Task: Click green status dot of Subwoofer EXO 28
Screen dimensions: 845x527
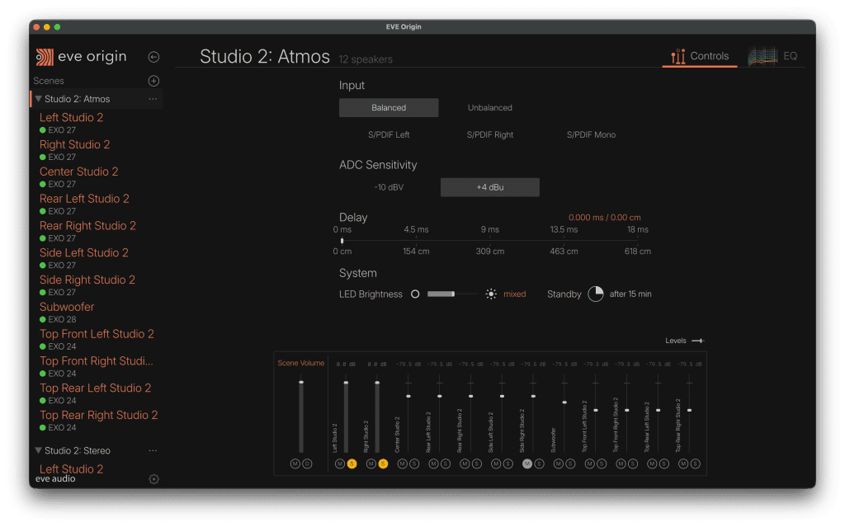Action: point(43,319)
